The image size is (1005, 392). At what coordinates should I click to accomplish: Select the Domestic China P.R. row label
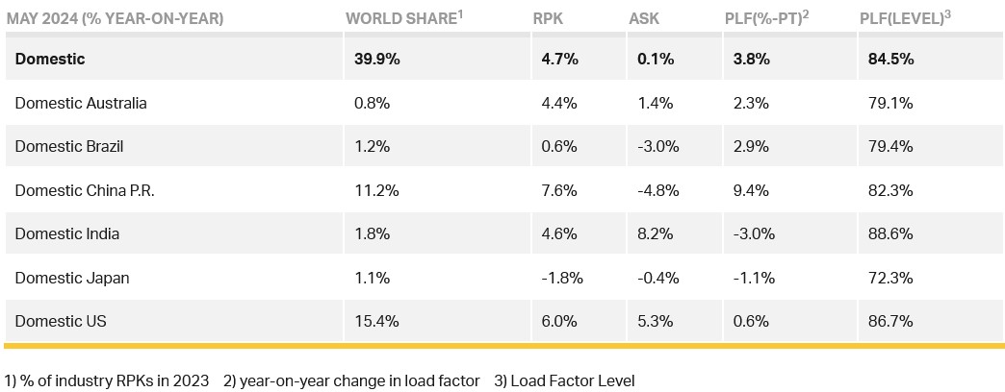point(85,190)
